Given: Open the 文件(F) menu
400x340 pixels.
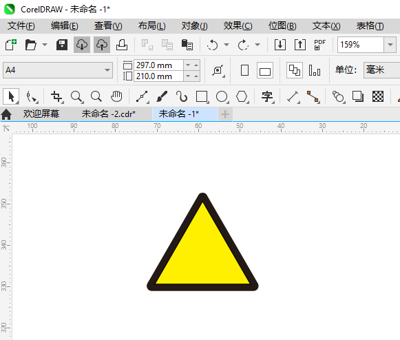Looking at the screenshot, I should (21, 26).
